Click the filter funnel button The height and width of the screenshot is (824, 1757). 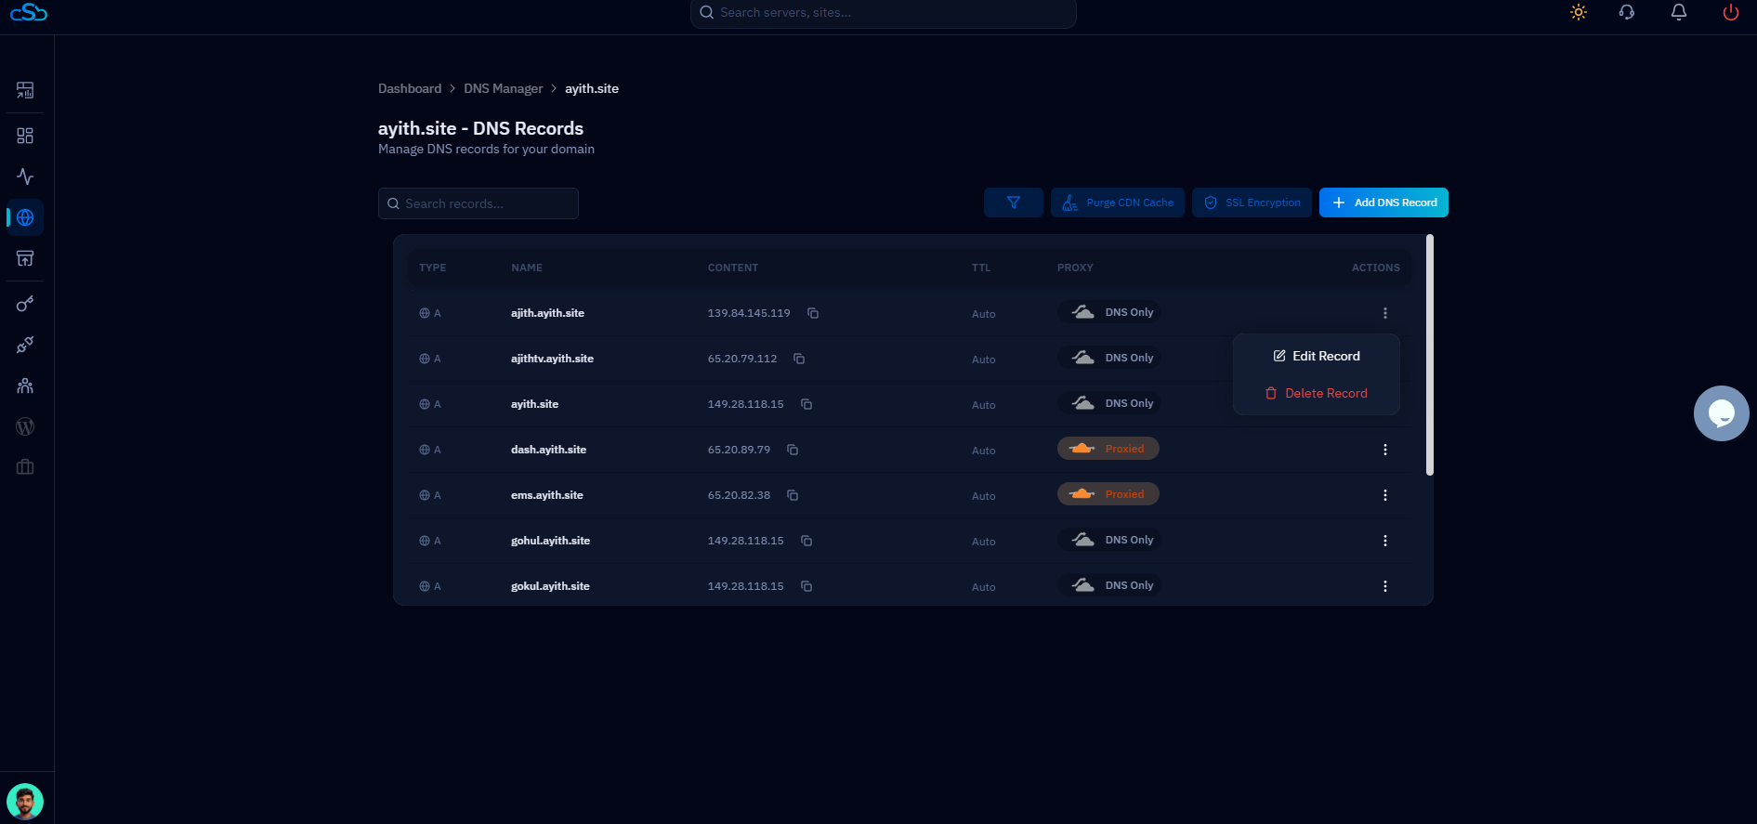coord(1014,203)
